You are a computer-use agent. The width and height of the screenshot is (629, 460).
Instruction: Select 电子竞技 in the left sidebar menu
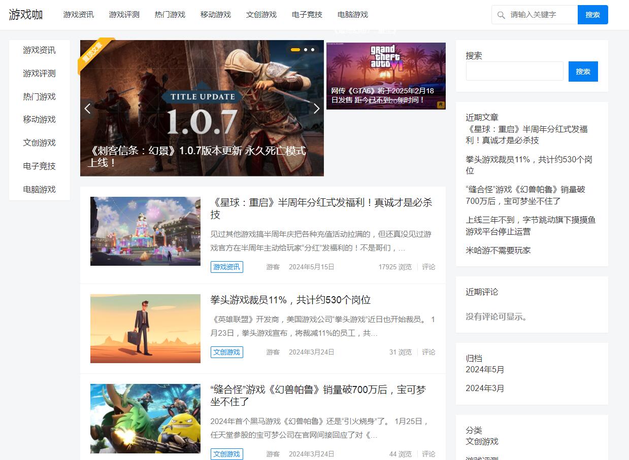click(40, 166)
